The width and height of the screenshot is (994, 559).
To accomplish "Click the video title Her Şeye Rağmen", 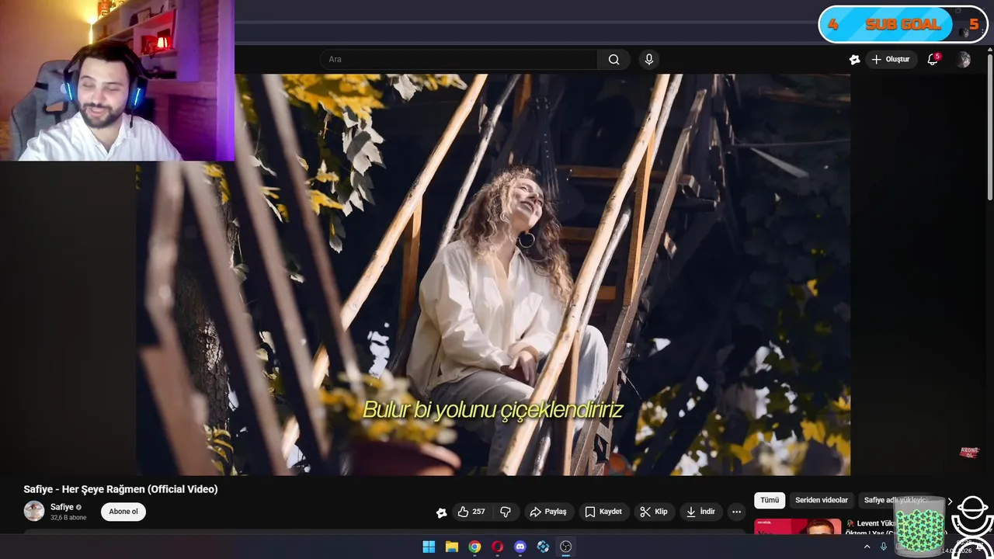I will (x=120, y=489).
